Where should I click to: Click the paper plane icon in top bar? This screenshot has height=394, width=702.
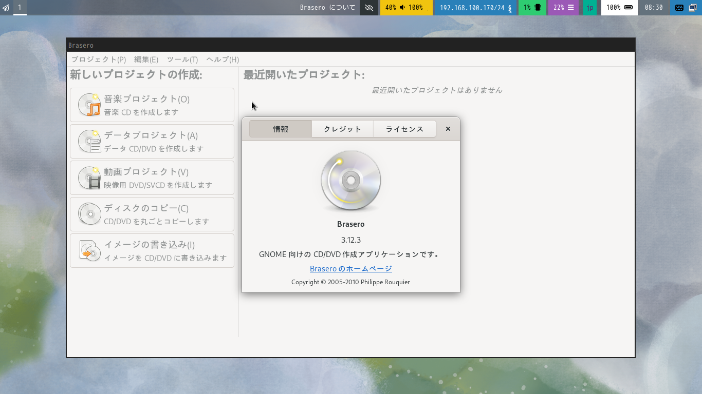6,8
